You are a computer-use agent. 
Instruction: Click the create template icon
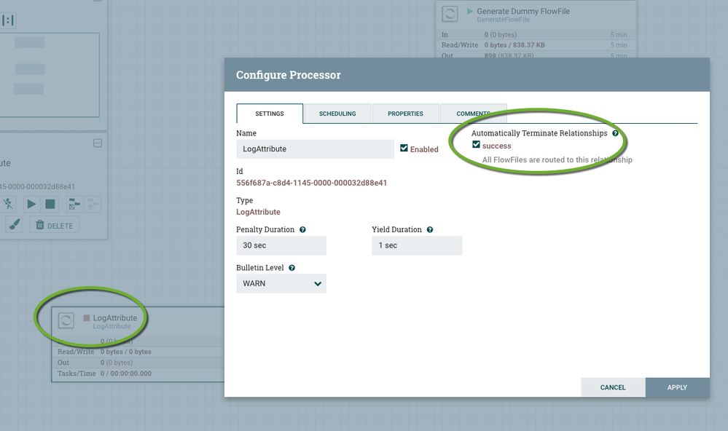pyautogui.click(x=74, y=204)
